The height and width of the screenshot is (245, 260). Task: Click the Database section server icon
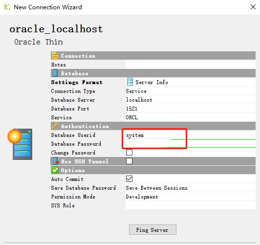click(55, 73)
